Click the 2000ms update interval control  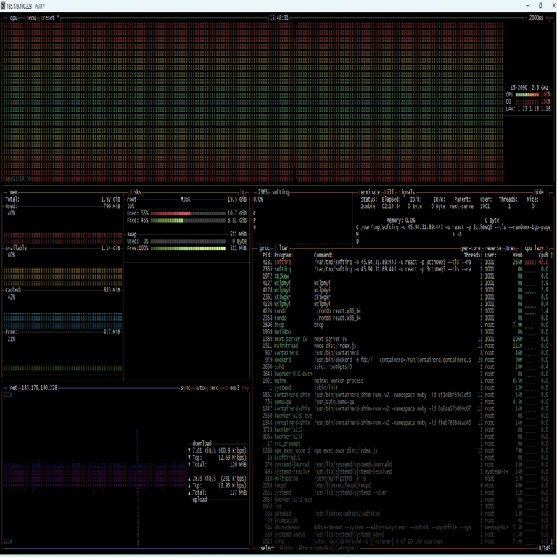[x=535, y=17]
